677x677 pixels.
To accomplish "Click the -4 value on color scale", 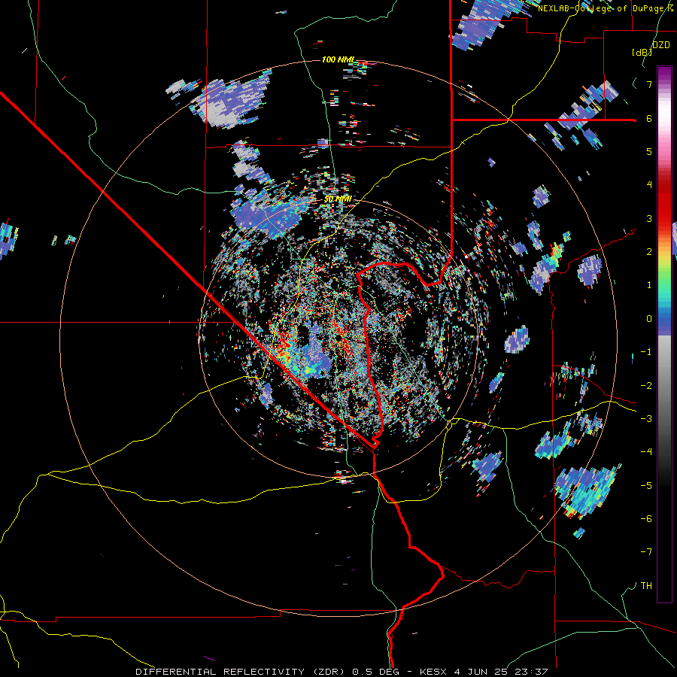I will pos(646,452).
